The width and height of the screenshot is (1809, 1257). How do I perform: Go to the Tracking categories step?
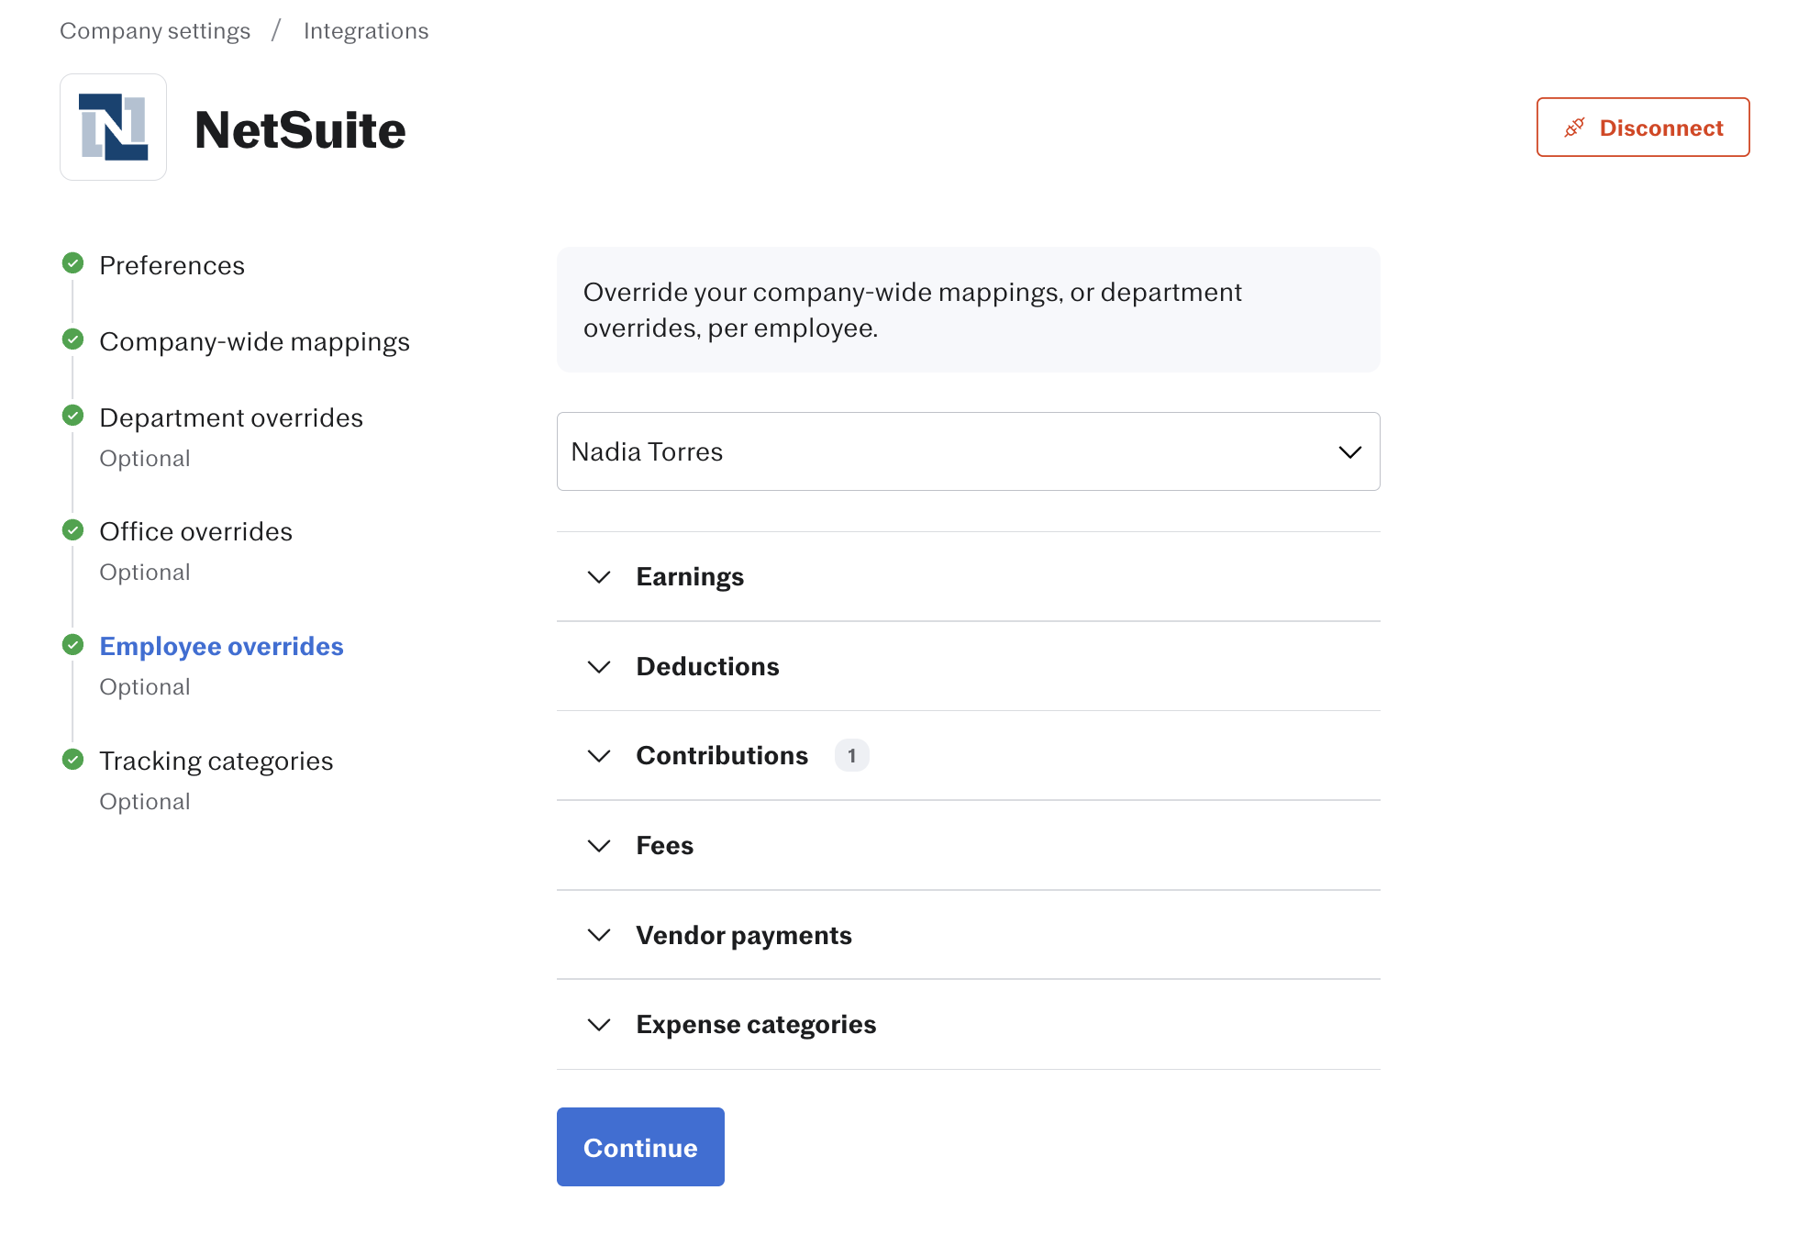pyautogui.click(x=216, y=761)
